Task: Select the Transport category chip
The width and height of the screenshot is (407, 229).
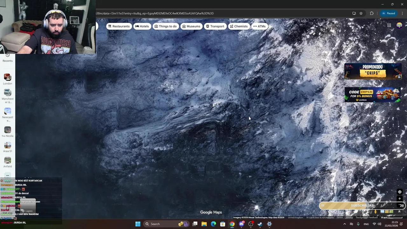Action: pos(215,26)
